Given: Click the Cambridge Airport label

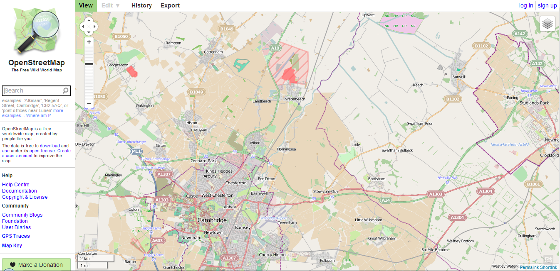Looking at the screenshot, I should (x=273, y=218).
